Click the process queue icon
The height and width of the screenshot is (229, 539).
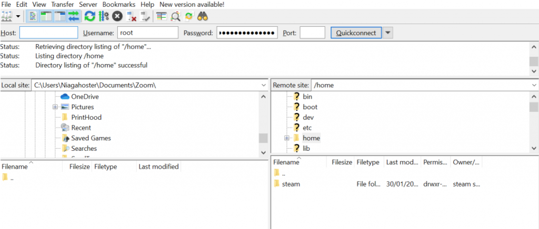click(104, 16)
